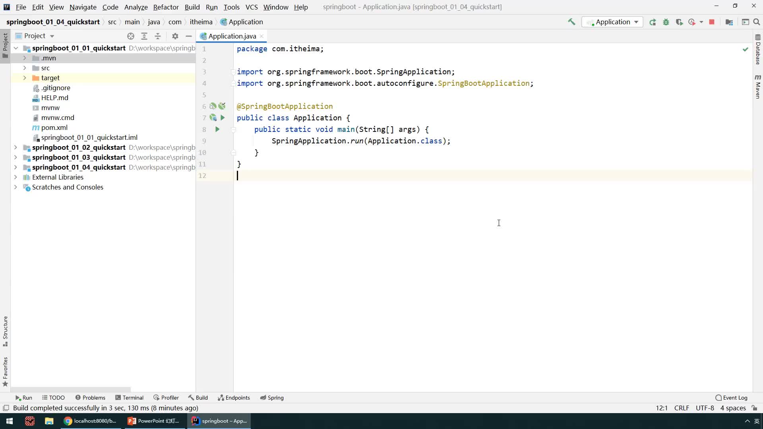The width and height of the screenshot is (763, 429).
Task: Open the Refactor menu item
Action: tap(166, 7)
